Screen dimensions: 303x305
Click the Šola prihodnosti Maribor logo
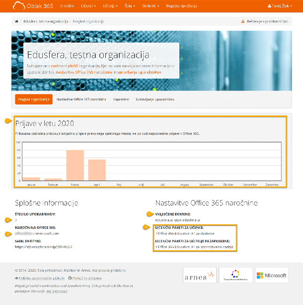(x=234, y=275)
